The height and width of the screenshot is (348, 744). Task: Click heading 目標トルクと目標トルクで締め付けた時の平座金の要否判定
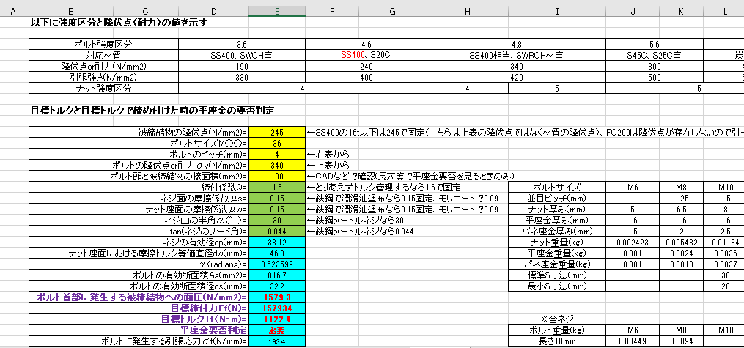tap(152, 111)
